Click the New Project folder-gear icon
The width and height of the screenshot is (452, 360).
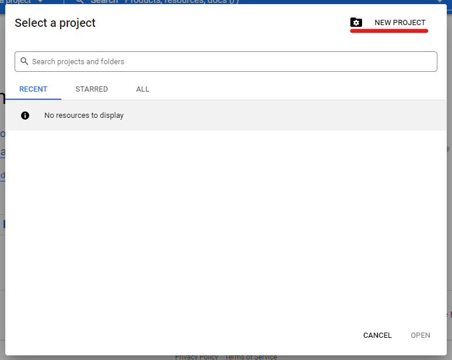click(356, 23)
